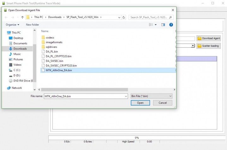Screen dimensions: 227x150
Task: Toggle the preview pane icon
Action: point(163,25)
